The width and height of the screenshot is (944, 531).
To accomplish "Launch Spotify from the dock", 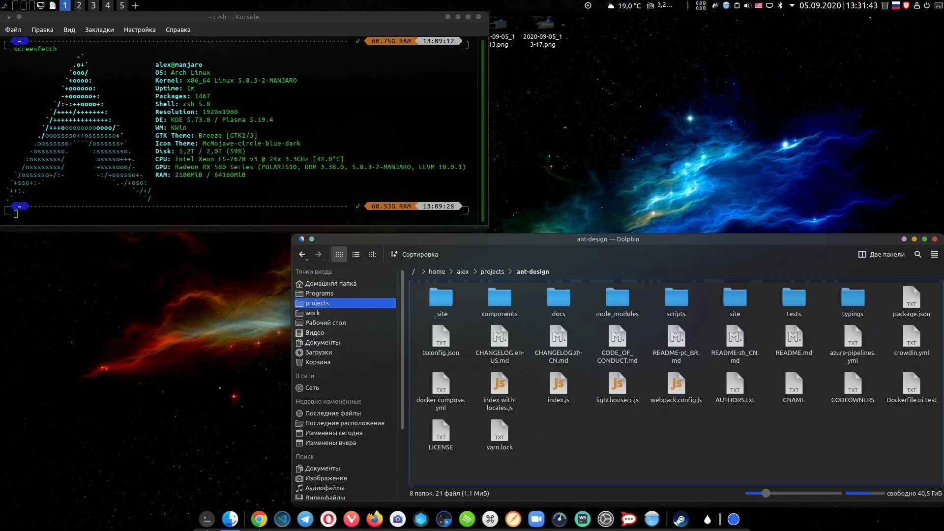I will tap(467, 519).
